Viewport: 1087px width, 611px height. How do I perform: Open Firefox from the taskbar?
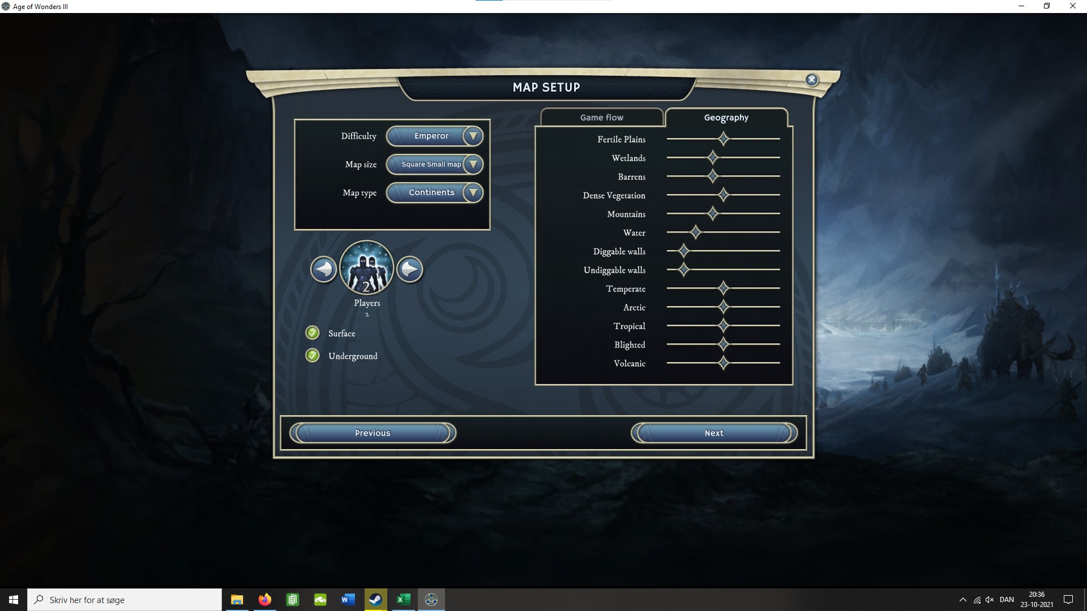264,600
